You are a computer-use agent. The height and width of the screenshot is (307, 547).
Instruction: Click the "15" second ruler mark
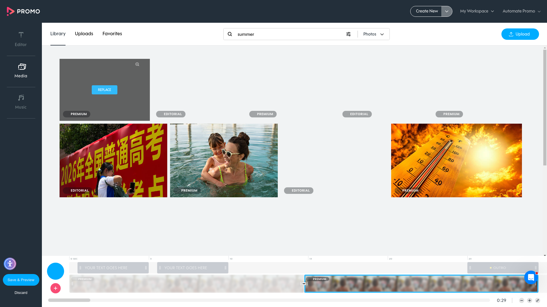pyautogui.click(x=311, y=259)
